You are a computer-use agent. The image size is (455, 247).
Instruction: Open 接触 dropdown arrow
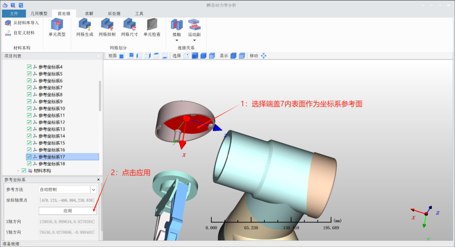click(x=177, y=40)
